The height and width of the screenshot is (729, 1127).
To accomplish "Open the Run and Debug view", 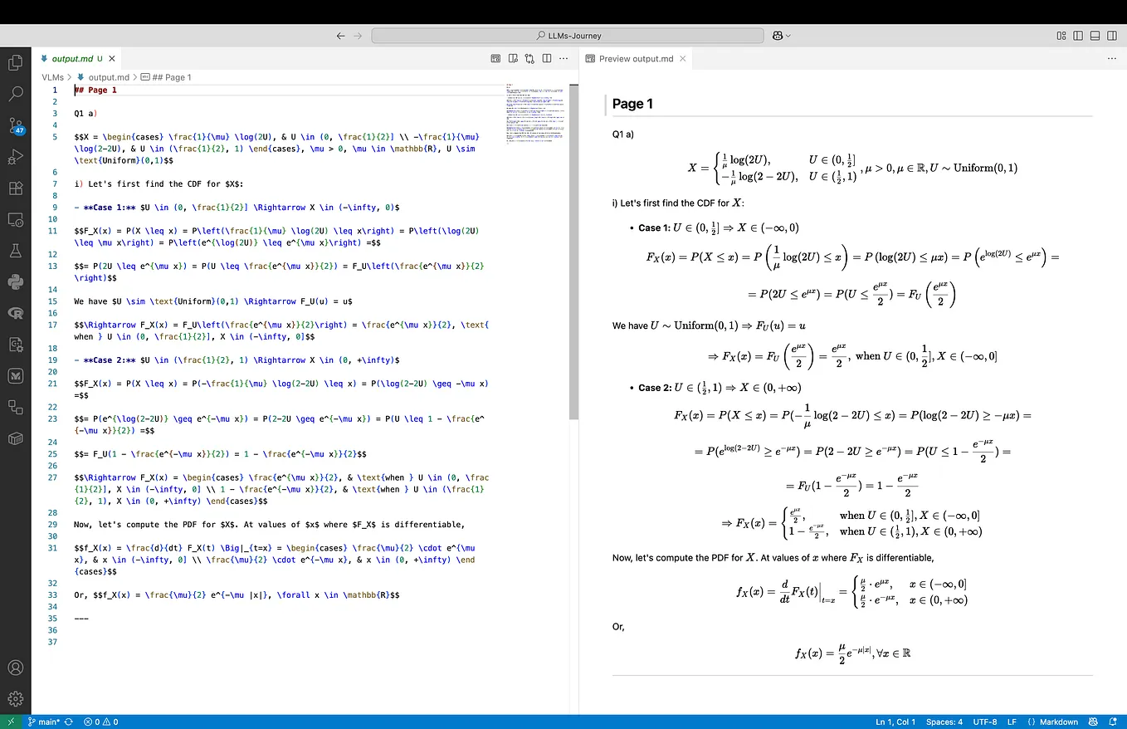I will [16, 157].
